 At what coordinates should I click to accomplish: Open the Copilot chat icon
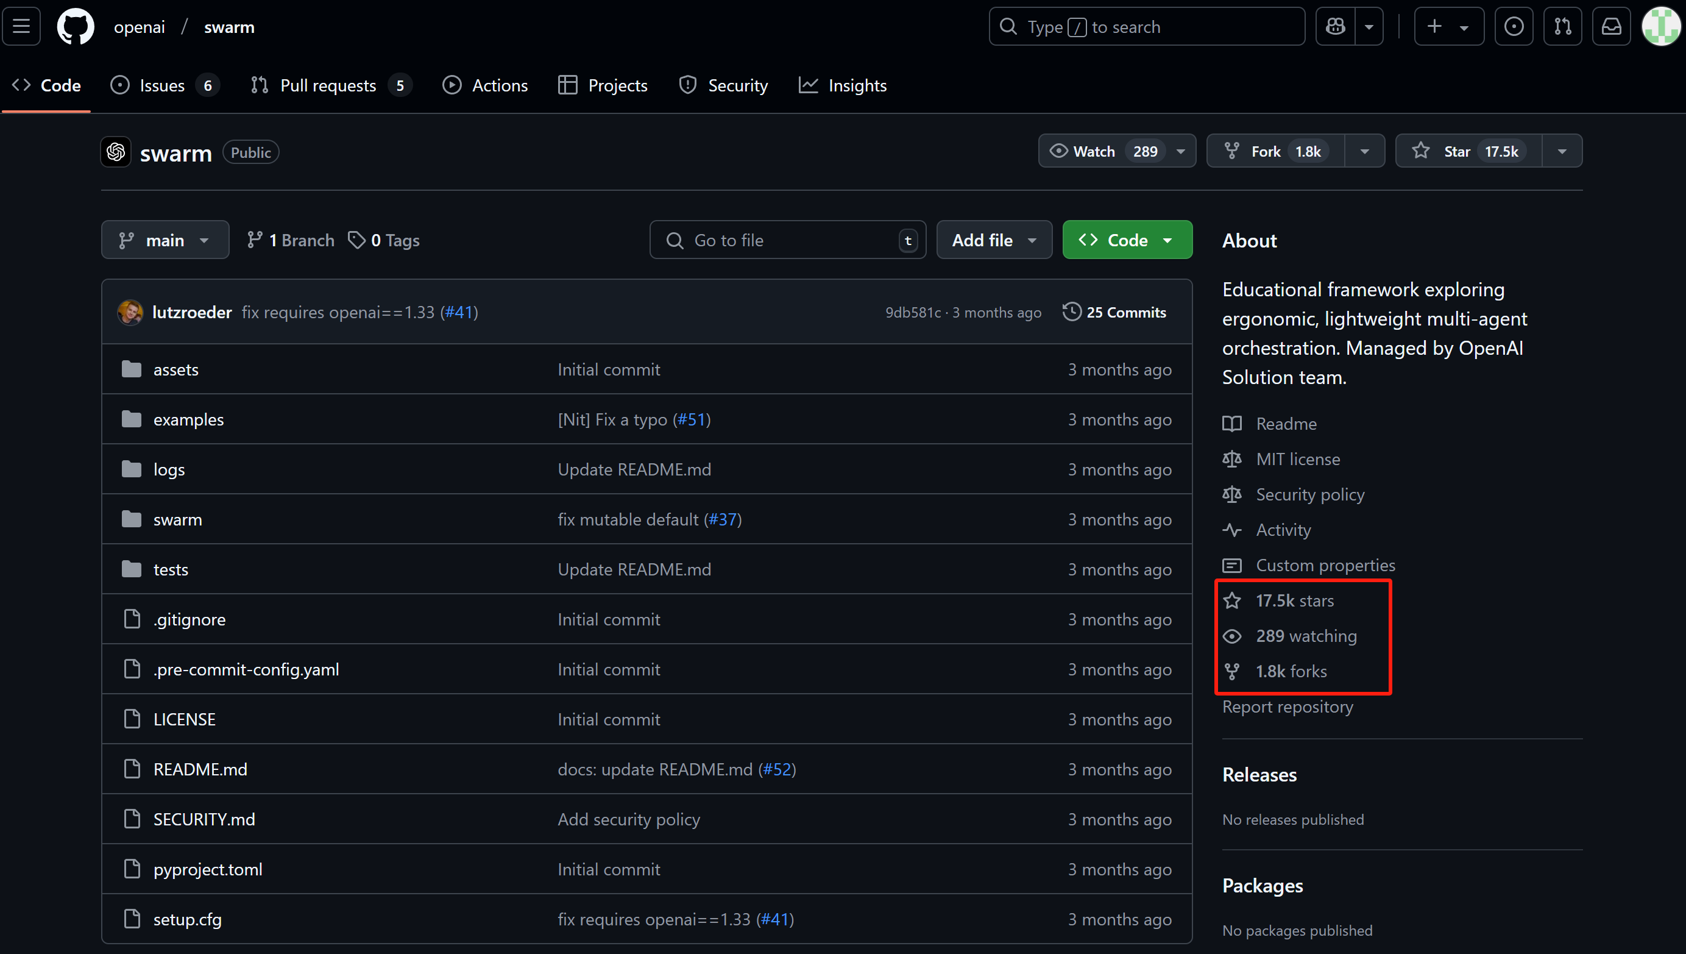(x=1336, y=26)
